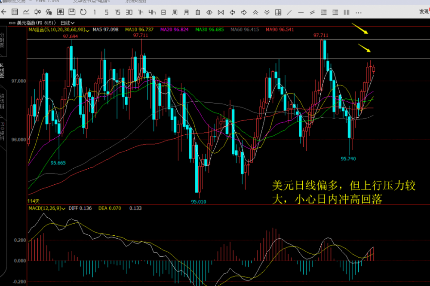Switch to the 15-minute period
Image resolution: width=430 pixels, height=286 pixels.
(118, 12)
